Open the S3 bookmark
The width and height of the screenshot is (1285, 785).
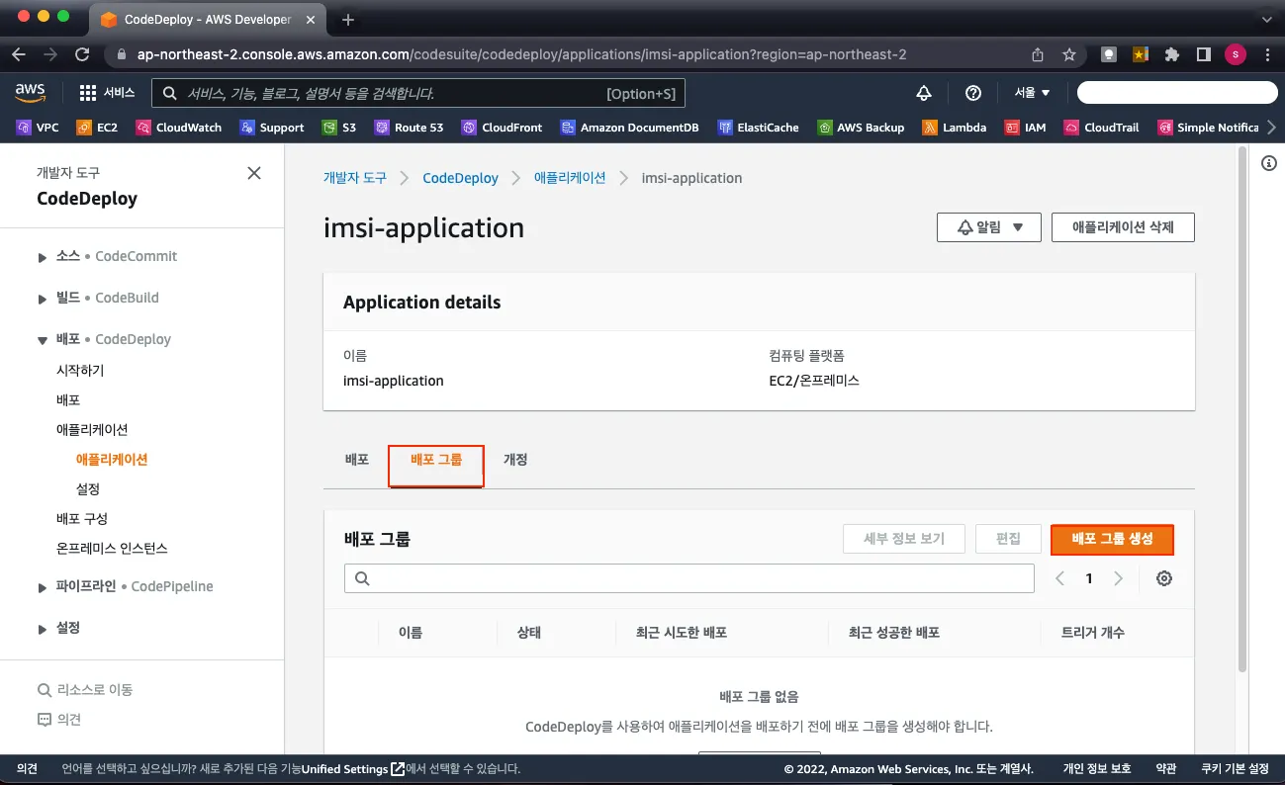(x=339, y=128)
